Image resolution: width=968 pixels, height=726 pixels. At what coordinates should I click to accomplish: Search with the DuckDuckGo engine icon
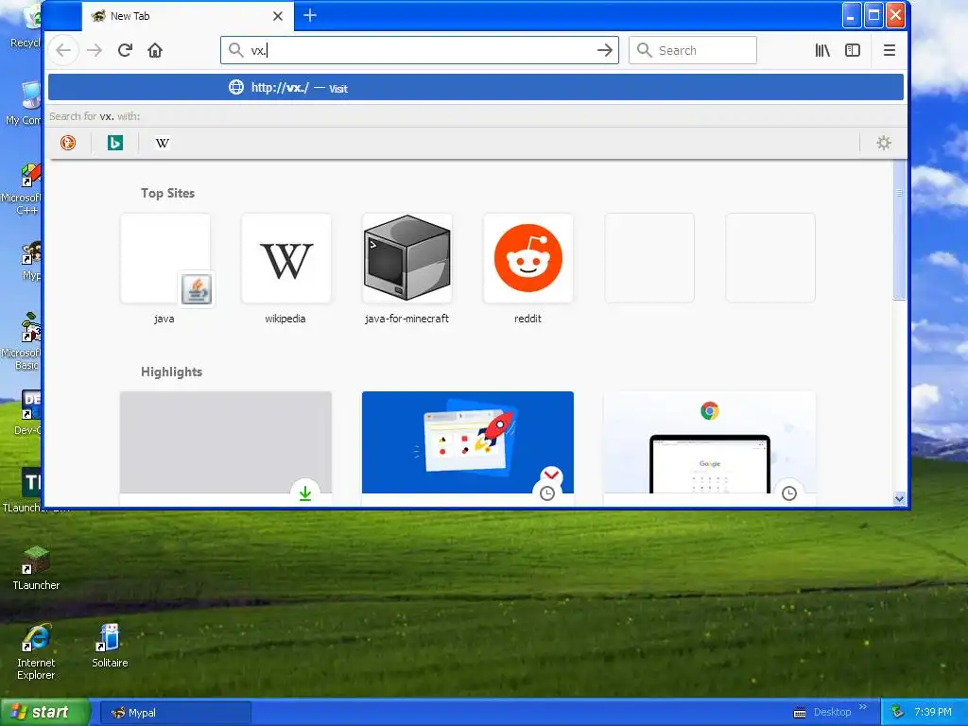(68, 143)
